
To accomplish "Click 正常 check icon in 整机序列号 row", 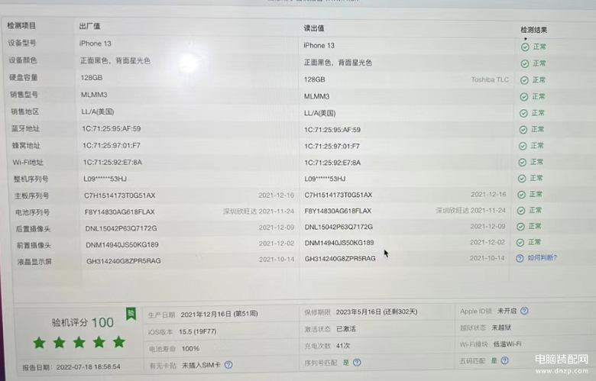I will pos(522,179).
